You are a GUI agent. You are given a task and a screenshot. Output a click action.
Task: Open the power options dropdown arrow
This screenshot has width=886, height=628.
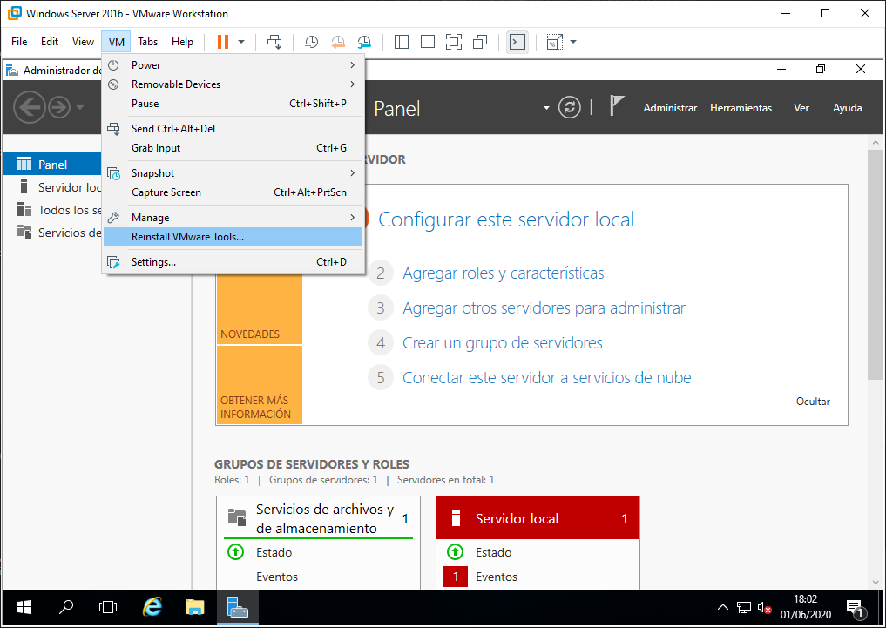(x=241, y=42)
